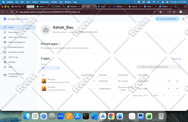Pin the Closed testing PhoTools app
This screenshot has width=188, height=122.
point(169,89)
